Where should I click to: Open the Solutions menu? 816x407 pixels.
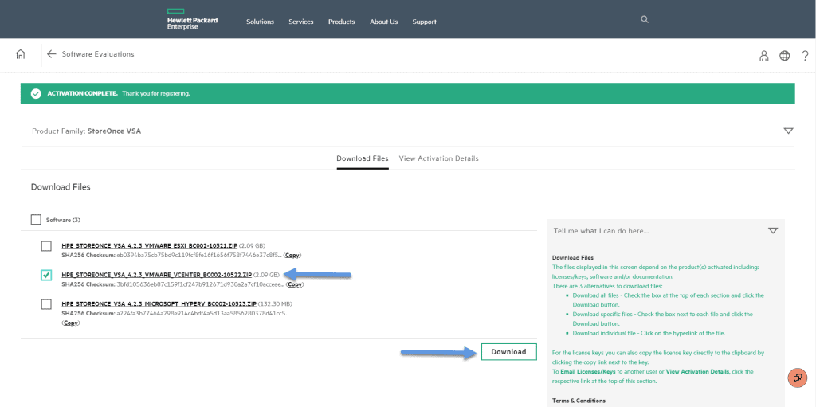261,22
